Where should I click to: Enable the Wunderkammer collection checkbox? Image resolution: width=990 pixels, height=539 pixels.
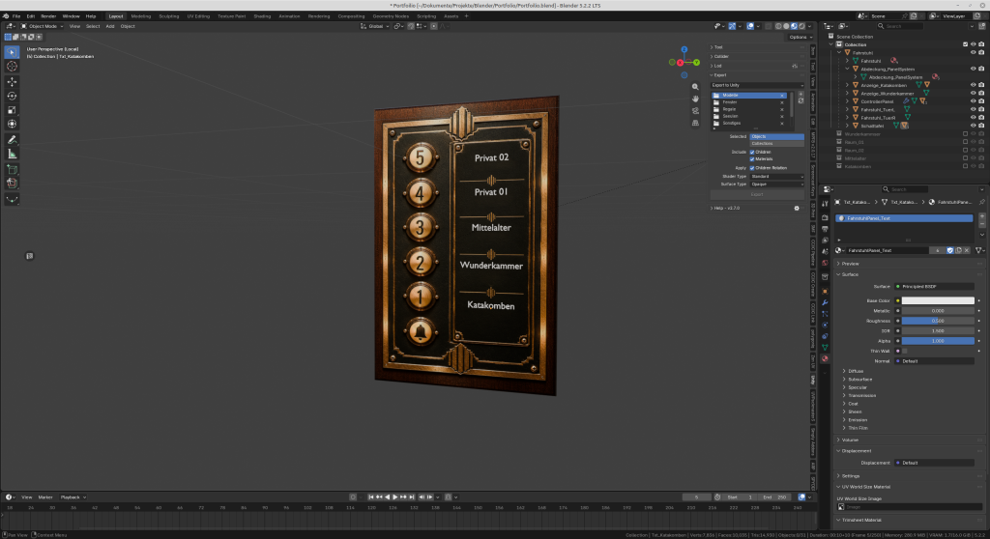click(x=965, y=134)
